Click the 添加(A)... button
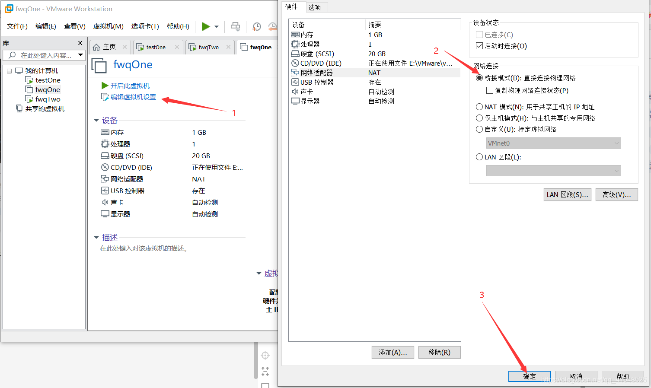The width and height of the screenshot is (651, 388). coord(393,353)
